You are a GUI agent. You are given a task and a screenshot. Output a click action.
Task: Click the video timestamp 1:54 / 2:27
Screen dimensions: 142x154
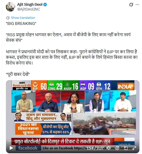95,148
